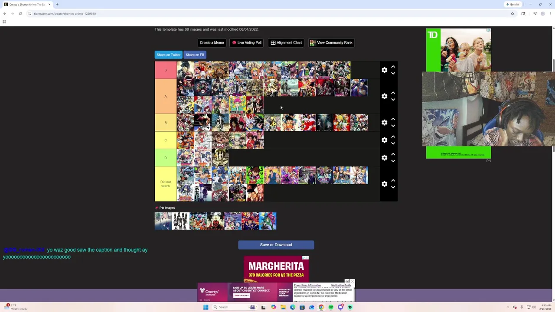Image resolution: width=555 pixels, height=312 pixels.
Task: Open Microsoft Store from the taskbar
Action: pyautogui.click(x=302, y=307)
